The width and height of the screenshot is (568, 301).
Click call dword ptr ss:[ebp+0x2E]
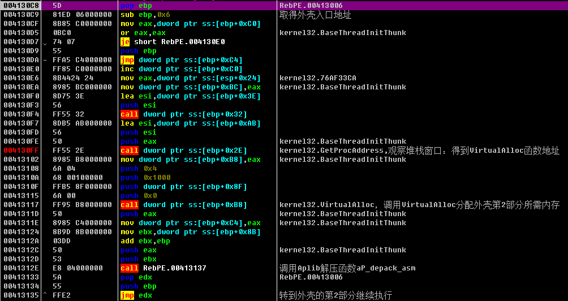point(184,150)
